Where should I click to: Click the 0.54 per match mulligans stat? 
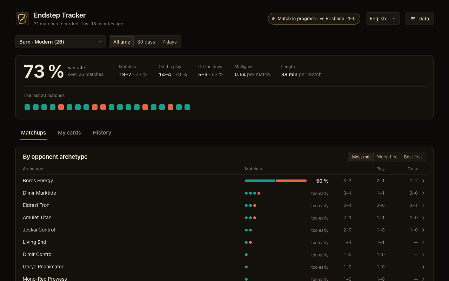[x=252, y=74]
